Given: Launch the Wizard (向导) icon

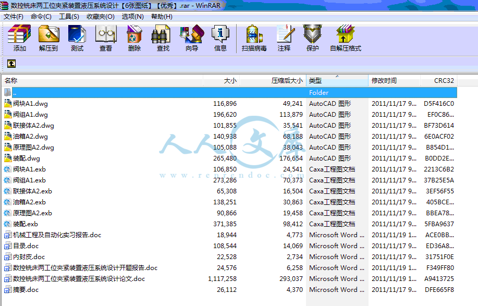Looking at the screenshot, I should coord(192,33).
